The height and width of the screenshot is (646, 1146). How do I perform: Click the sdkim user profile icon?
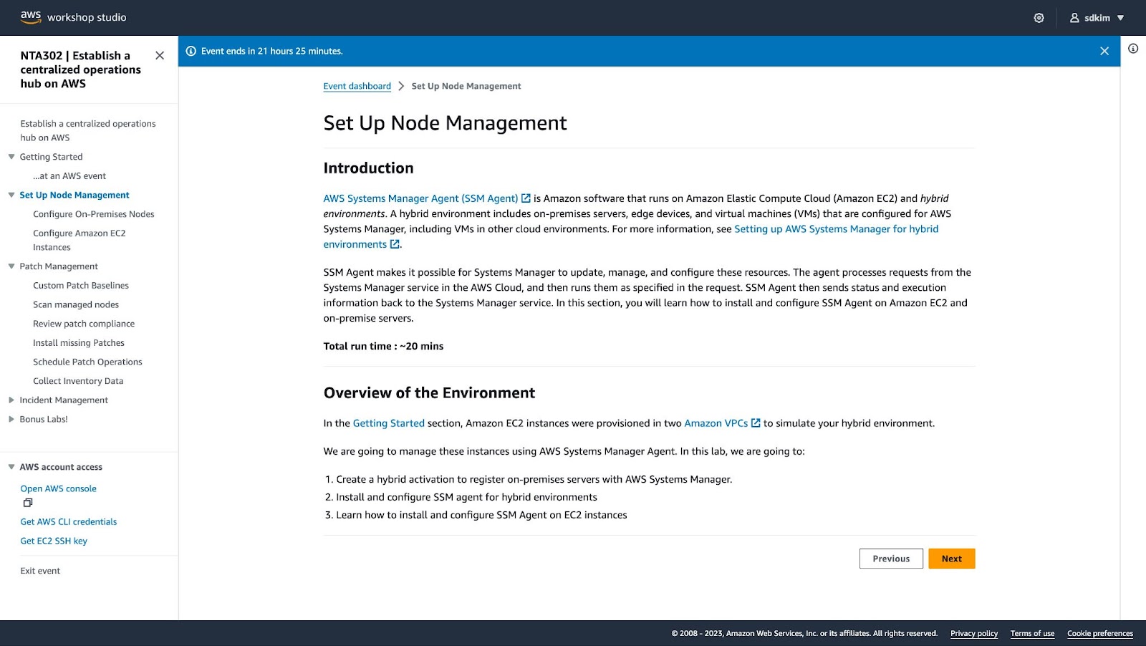pyautogui.click(x=1073, y=17)
